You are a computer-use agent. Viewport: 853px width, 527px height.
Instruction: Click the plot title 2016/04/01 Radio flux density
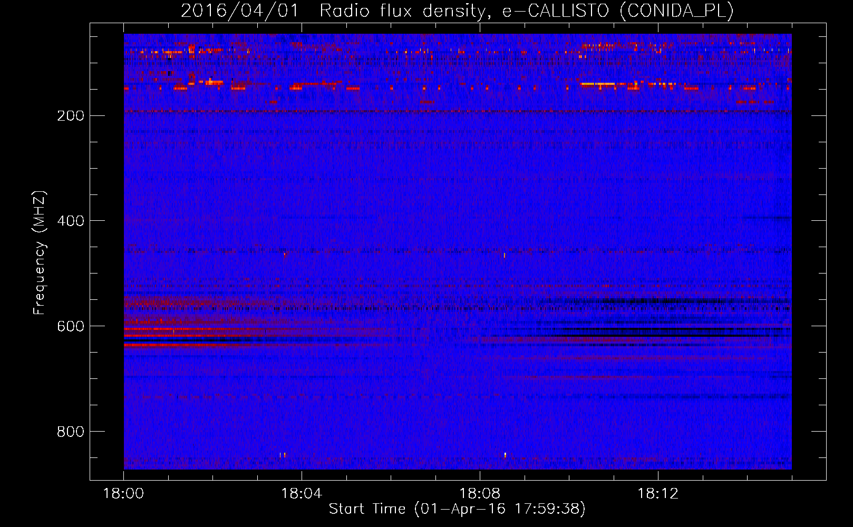pos(457,11)
